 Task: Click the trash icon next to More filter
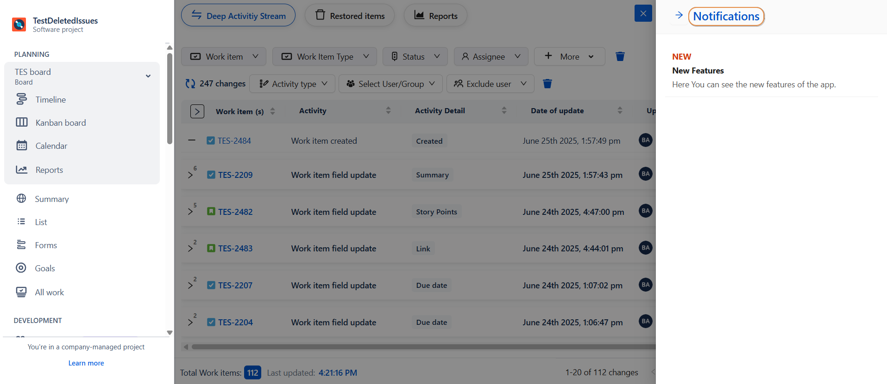pyautogui.click(x=620, y=56)
